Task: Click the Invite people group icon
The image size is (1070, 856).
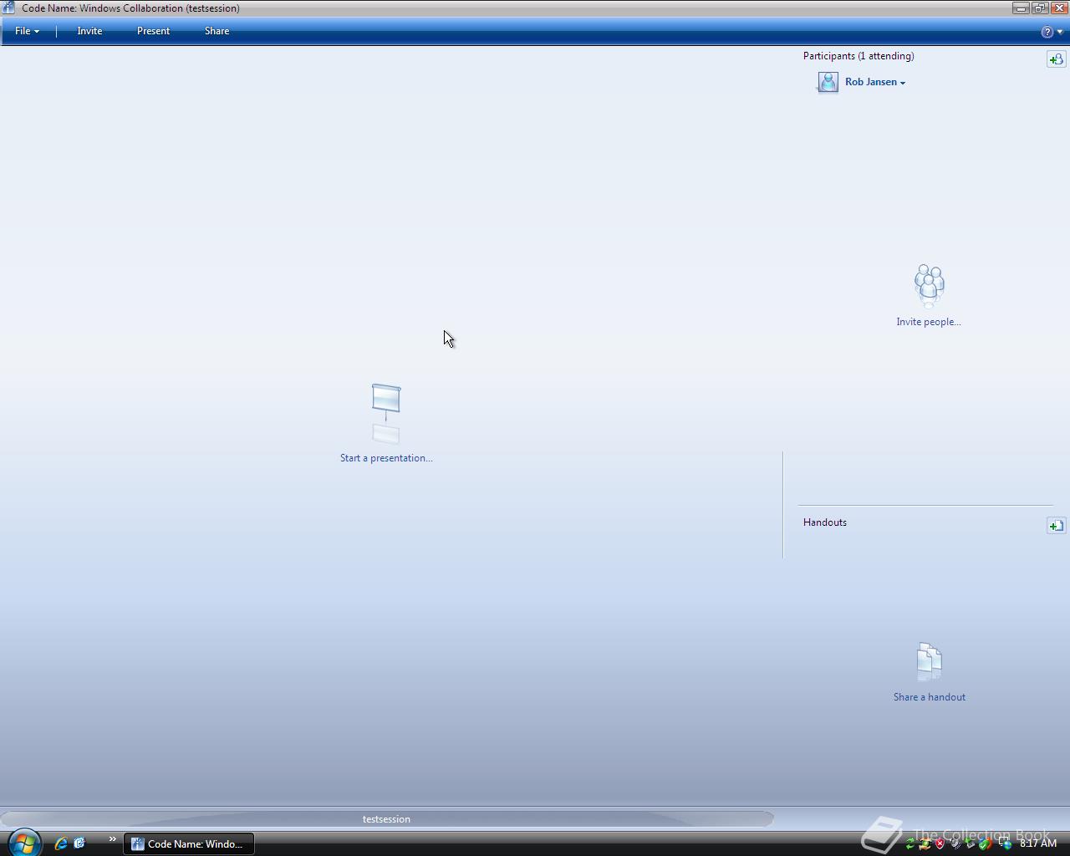Action: tap(929, 286)
